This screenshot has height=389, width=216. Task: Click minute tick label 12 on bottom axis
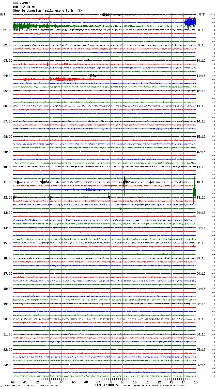click(x=159, y=382)
